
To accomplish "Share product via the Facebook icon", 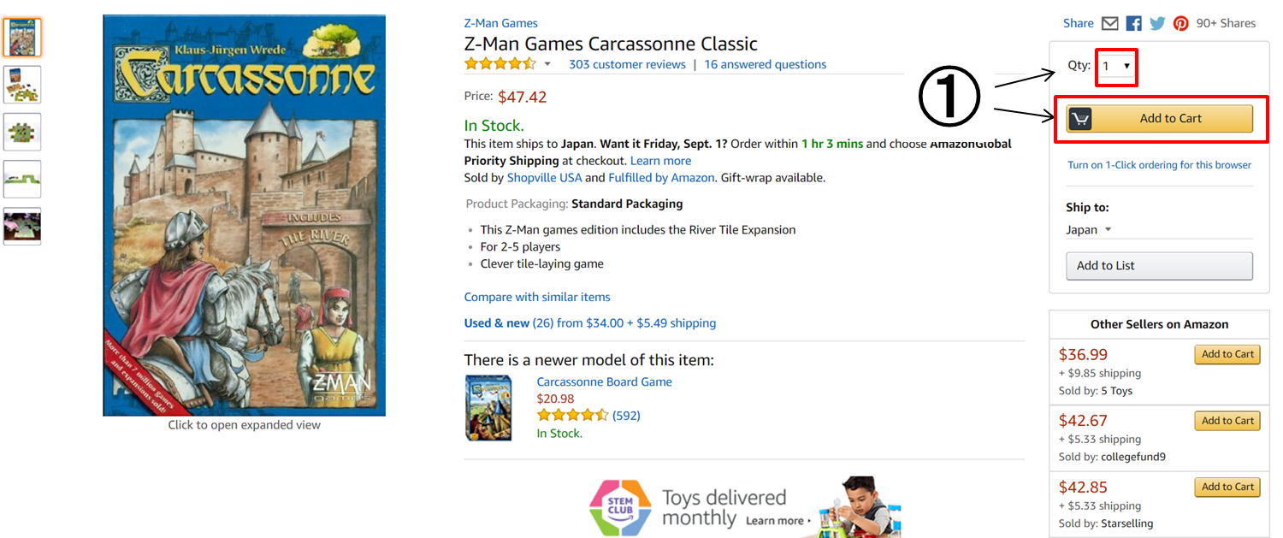I will 1133,24.
